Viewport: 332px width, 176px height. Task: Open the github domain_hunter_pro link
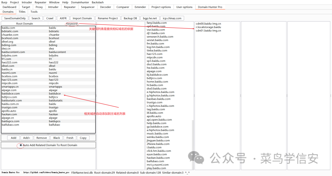[x=46, y=173]
